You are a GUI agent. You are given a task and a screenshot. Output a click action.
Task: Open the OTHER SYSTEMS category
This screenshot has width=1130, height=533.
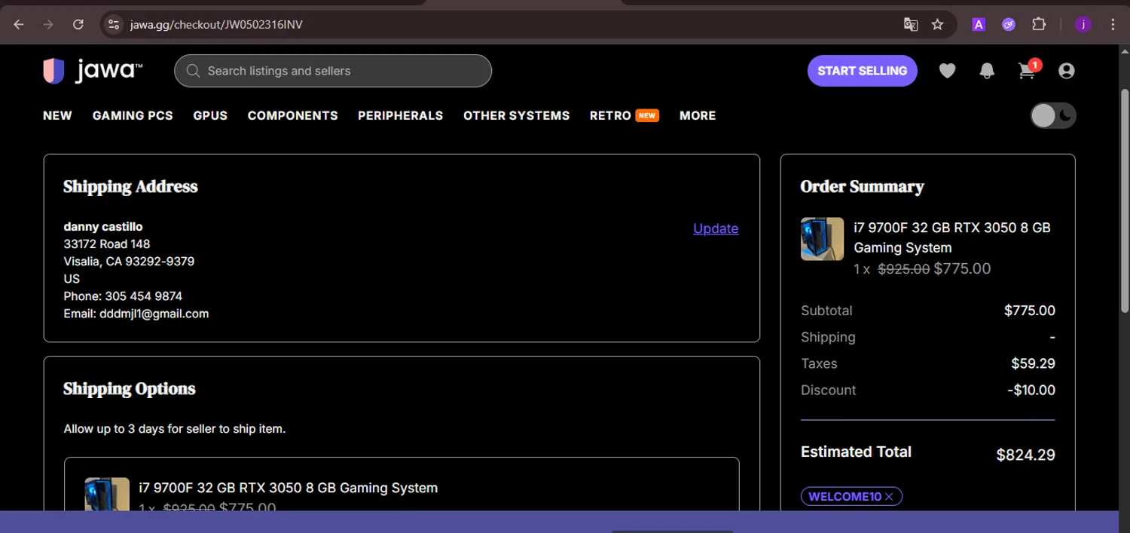tap(516, 115)
